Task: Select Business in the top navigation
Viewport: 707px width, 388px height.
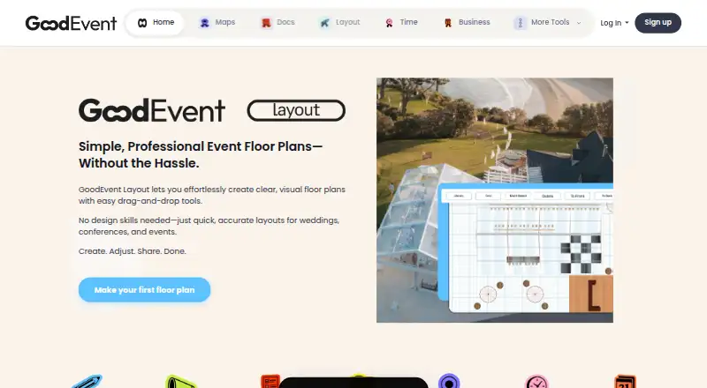Action: (467, 23)
